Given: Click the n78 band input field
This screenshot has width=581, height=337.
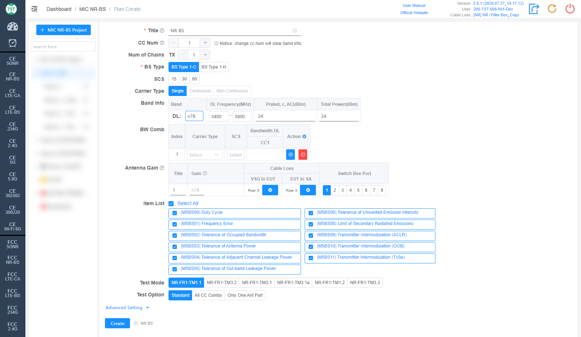Looking at the screenshot, I should coord(194,116).
